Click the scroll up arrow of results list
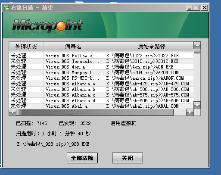The width and height of the screenshot is (221, 175). (197, 45)
